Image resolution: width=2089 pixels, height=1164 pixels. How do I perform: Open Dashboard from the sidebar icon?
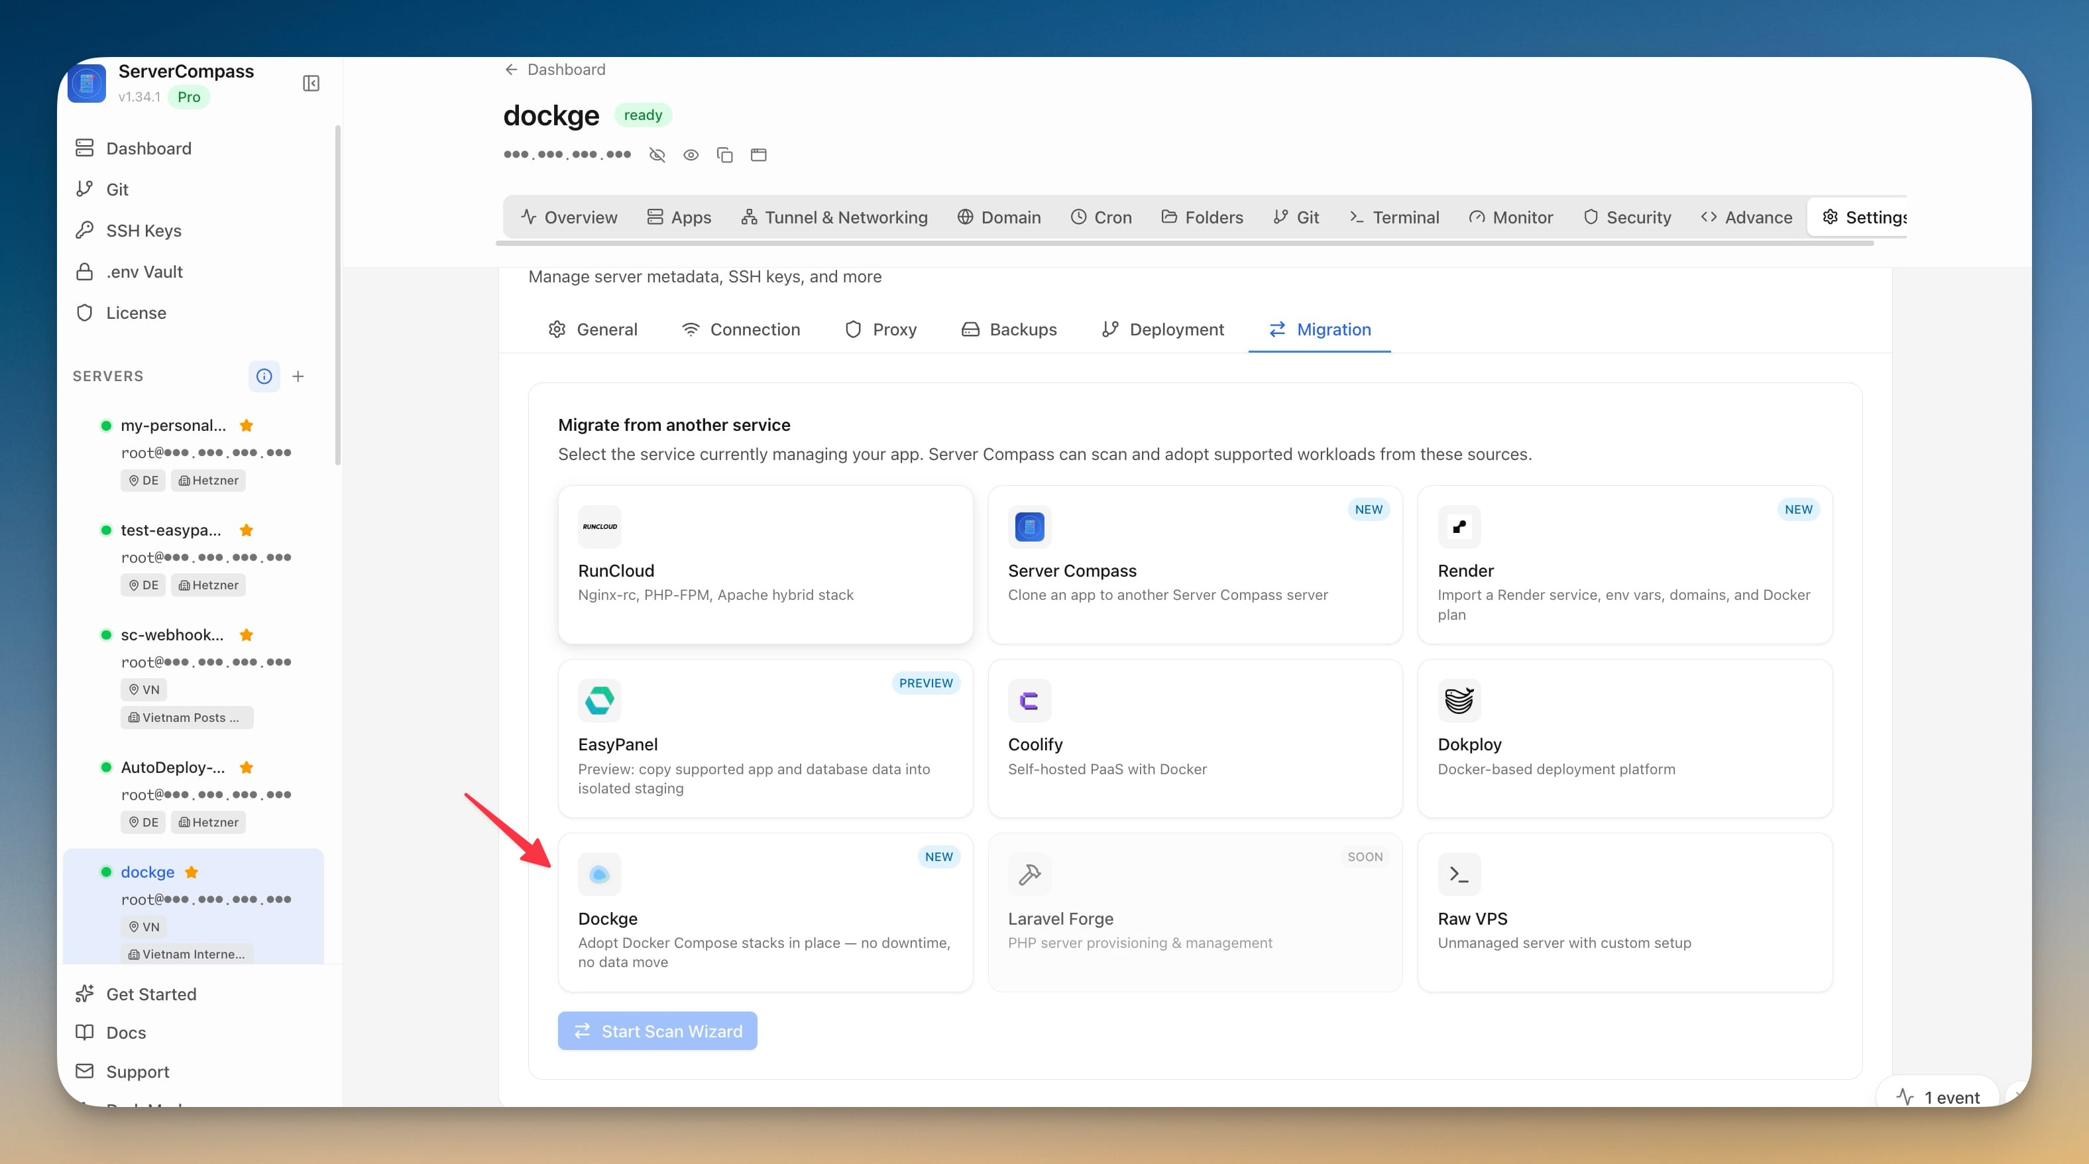click(x=84, y=148)
